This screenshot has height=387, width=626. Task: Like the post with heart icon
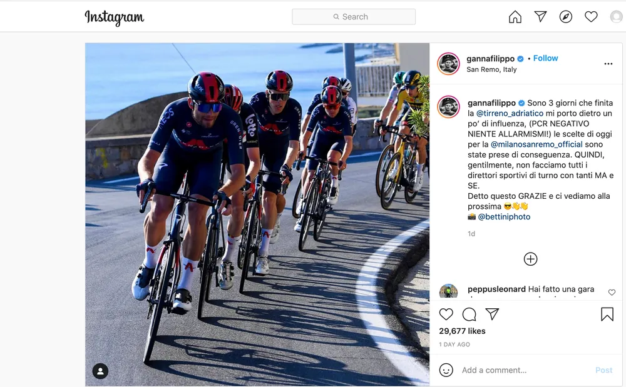coord(446,314)
